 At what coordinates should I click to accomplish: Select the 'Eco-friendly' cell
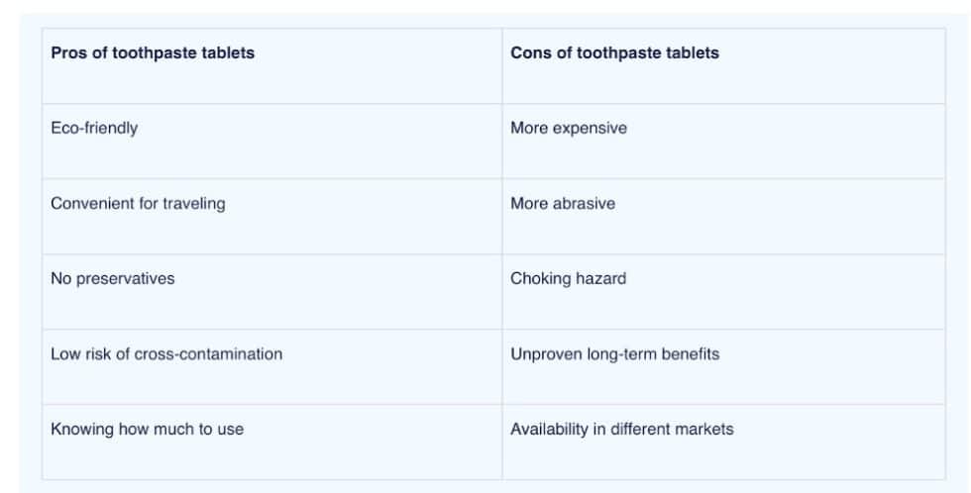pos(94,129)
